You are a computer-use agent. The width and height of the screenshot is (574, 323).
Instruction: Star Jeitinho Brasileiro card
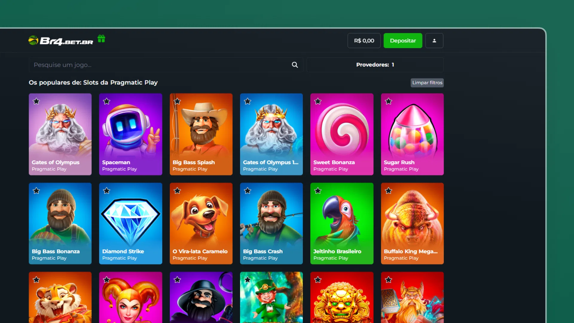[x=318, y=191]
